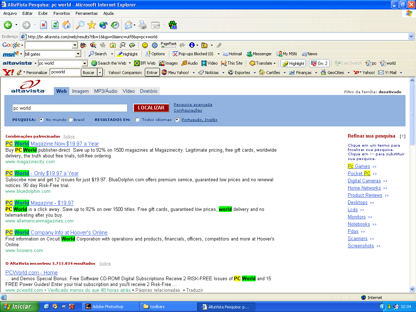The image size is (416, 312).
Task: Open the Configurações link
Action: point(188,110)
